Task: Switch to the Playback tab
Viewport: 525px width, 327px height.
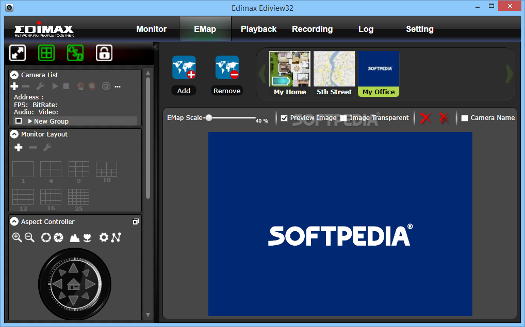Action: [x=258, y=29]
